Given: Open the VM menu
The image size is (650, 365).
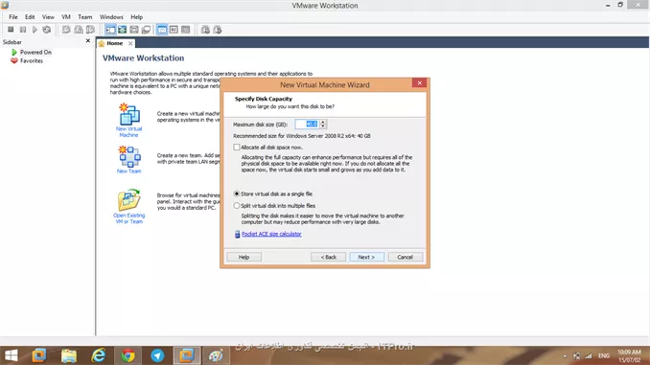Looking at the screenshot, I should point(66,17).
